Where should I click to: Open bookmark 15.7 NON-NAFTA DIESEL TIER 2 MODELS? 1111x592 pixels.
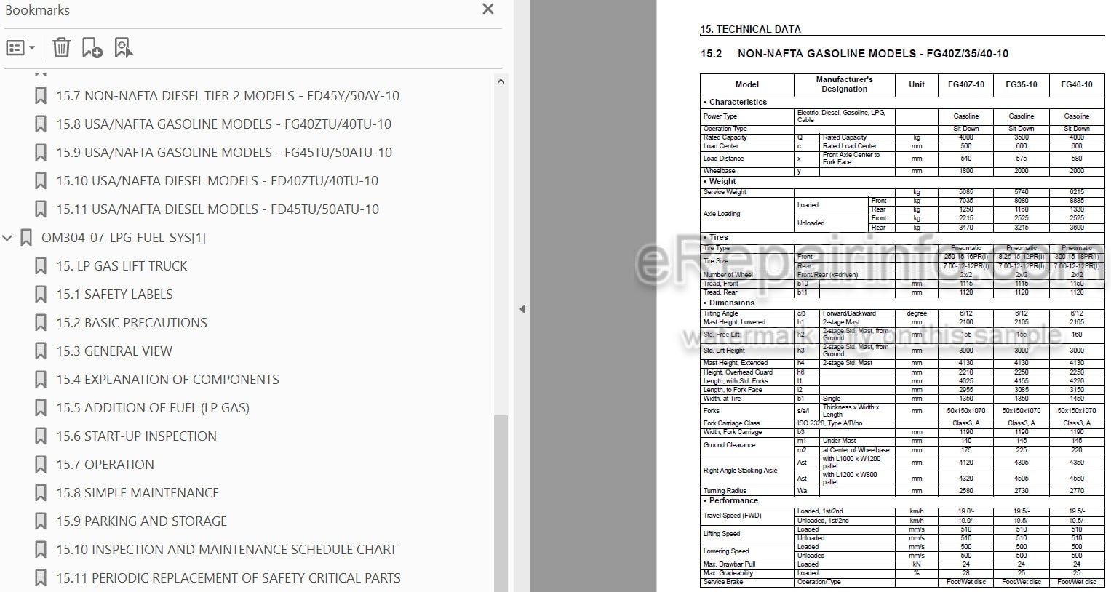click(x=228, y=96)
